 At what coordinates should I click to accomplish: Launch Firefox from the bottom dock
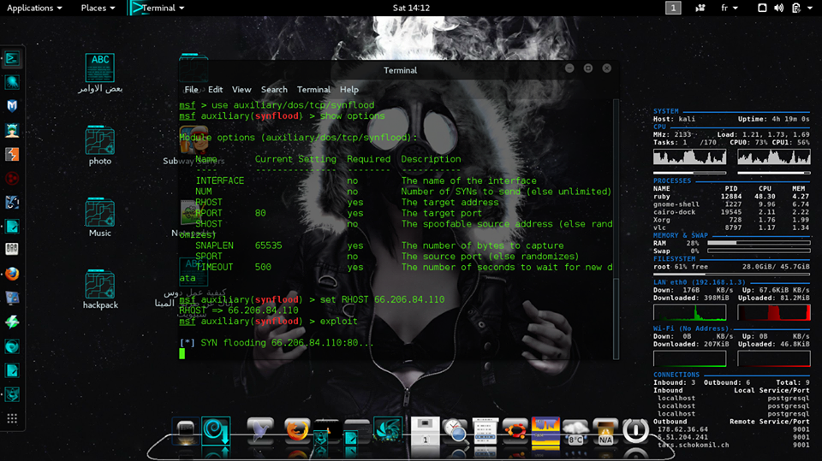click(x=297, y=430)
